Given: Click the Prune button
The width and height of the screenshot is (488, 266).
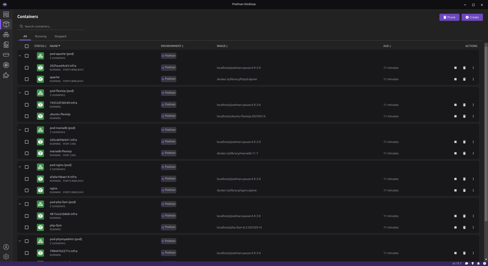Looking at the screenshot, I should 449,17.
